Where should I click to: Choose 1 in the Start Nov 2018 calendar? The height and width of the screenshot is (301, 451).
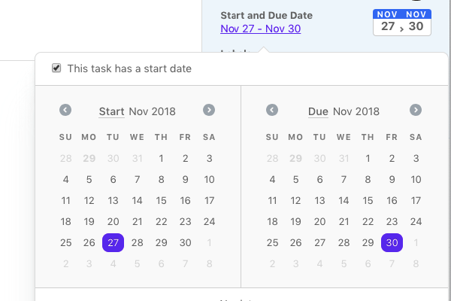(x=161, y=159)
